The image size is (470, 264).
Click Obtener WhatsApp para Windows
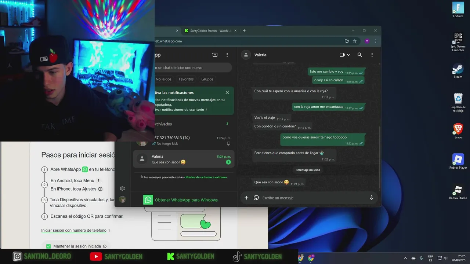(181, 200)
